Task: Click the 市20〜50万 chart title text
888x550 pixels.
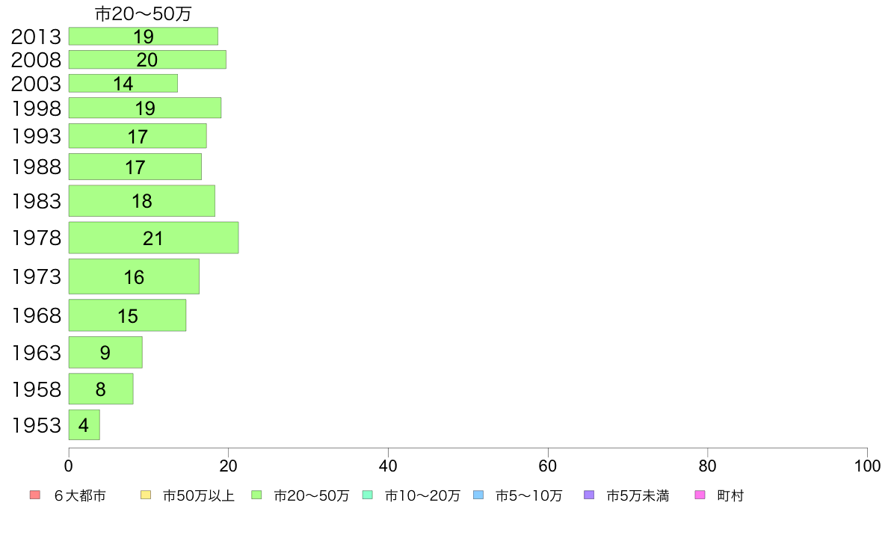Action: point(144,13)
